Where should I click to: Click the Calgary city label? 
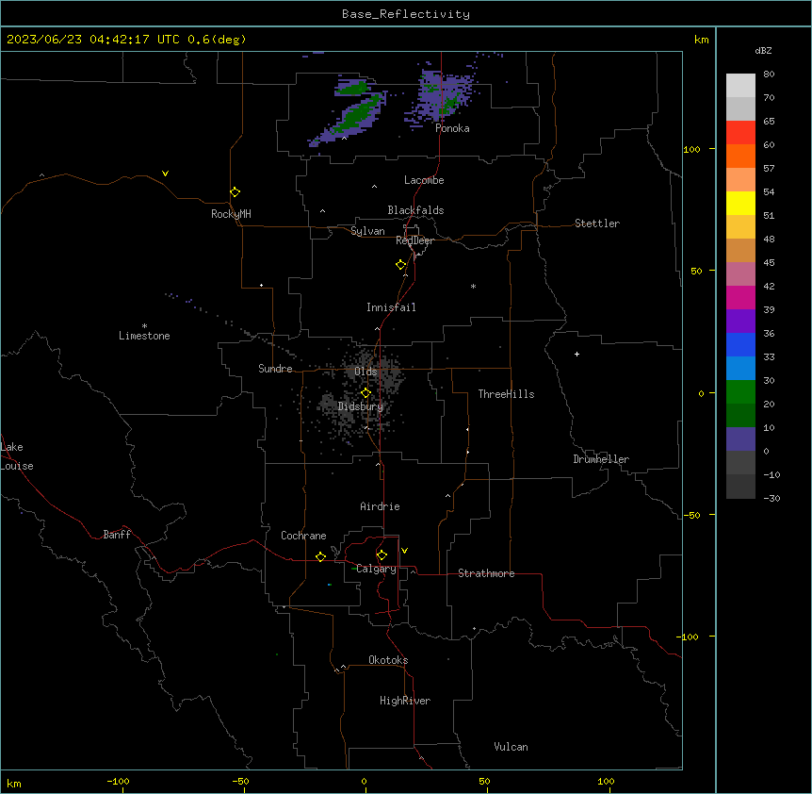(376, 569)
